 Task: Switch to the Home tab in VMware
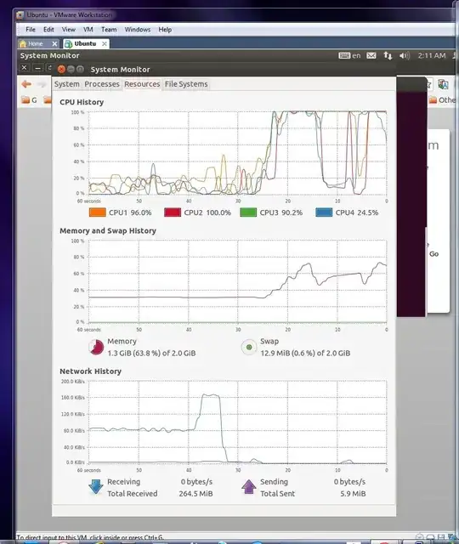click(x=35, y=43)
